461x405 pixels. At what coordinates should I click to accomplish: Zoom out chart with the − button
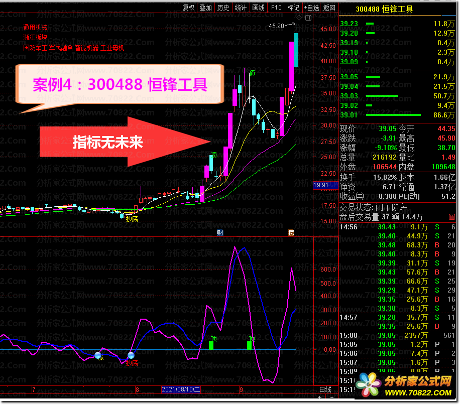pyautogui.click(x=332, y=397)
